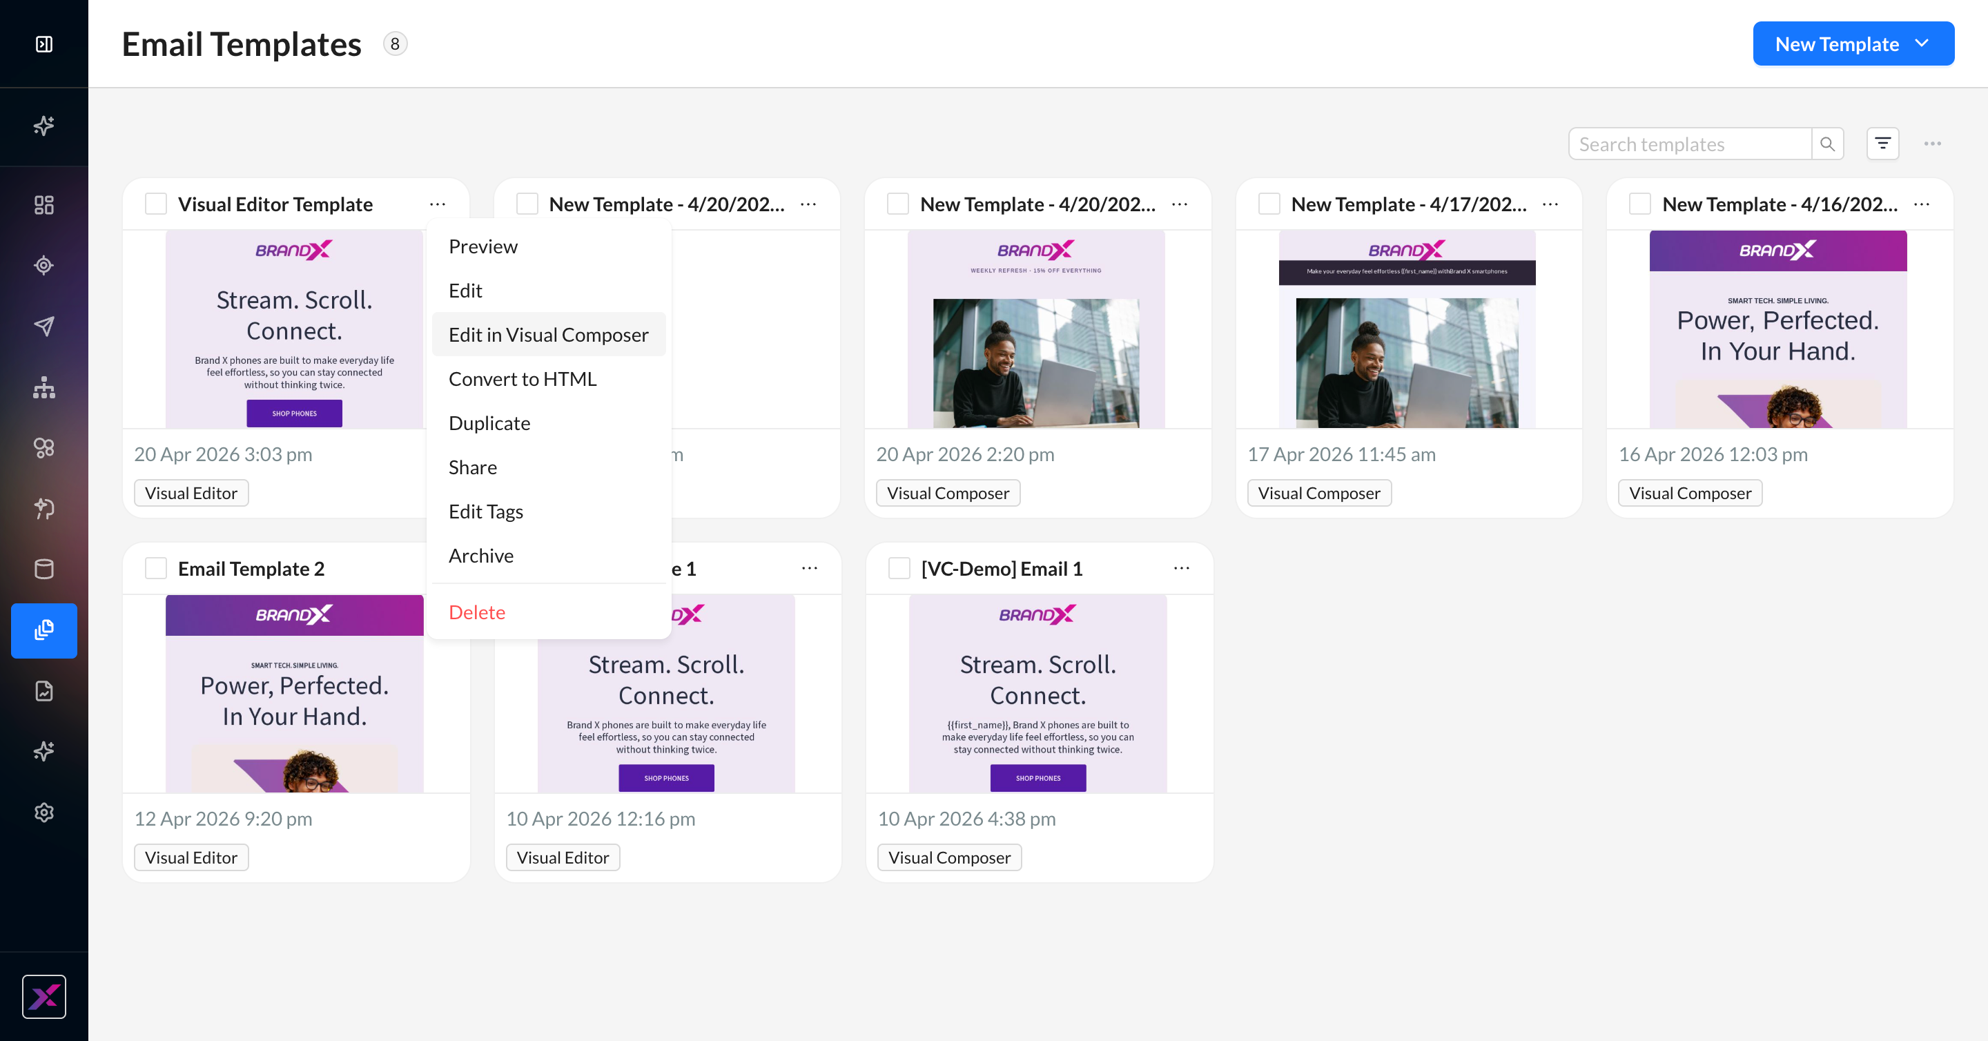Open the New Template - 4/16 preview thumbnail
The image size is (1988, 1041).
(x=1778, y=329)
